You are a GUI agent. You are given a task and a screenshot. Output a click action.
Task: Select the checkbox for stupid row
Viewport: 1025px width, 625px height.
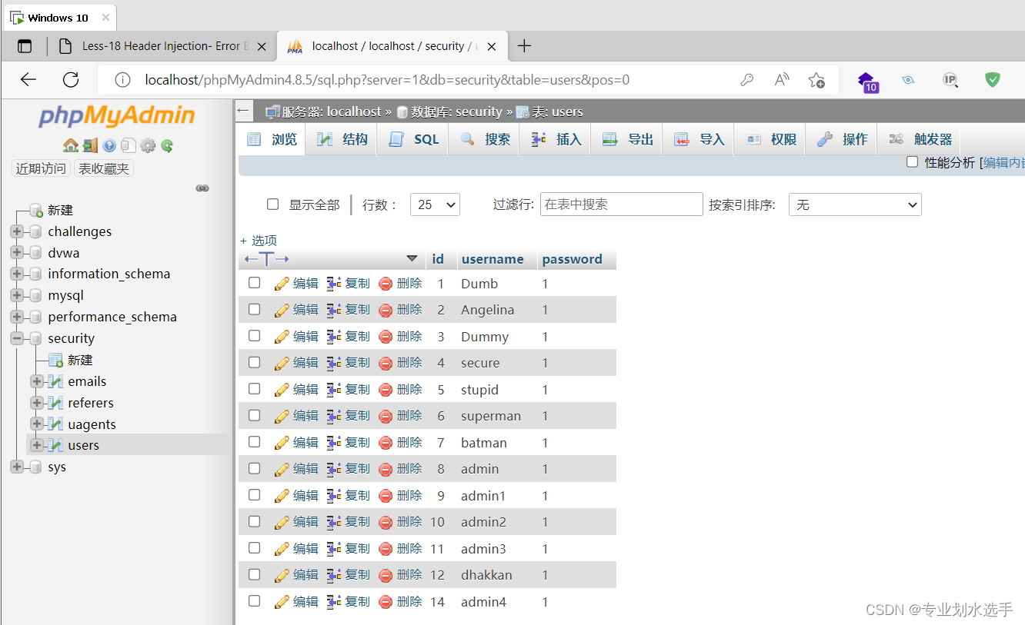pos(254,389)
